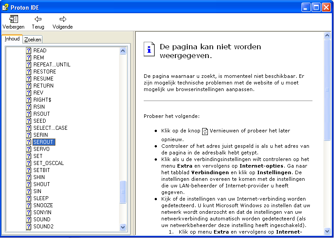Click the help icon beside REV
This screenshot has height=238, width=334.
29,93
